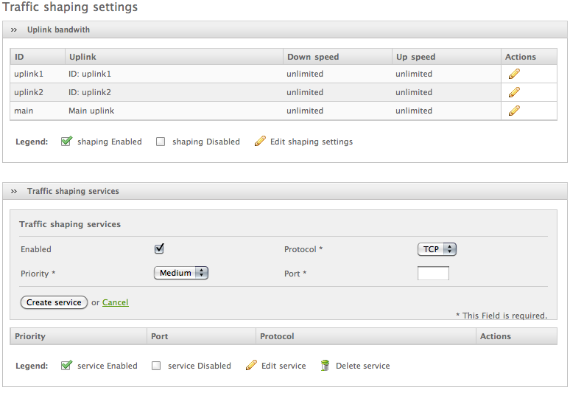This screenshot has width=570, height=393.
Task: Click the Create service button
Action: coord(54,302)
